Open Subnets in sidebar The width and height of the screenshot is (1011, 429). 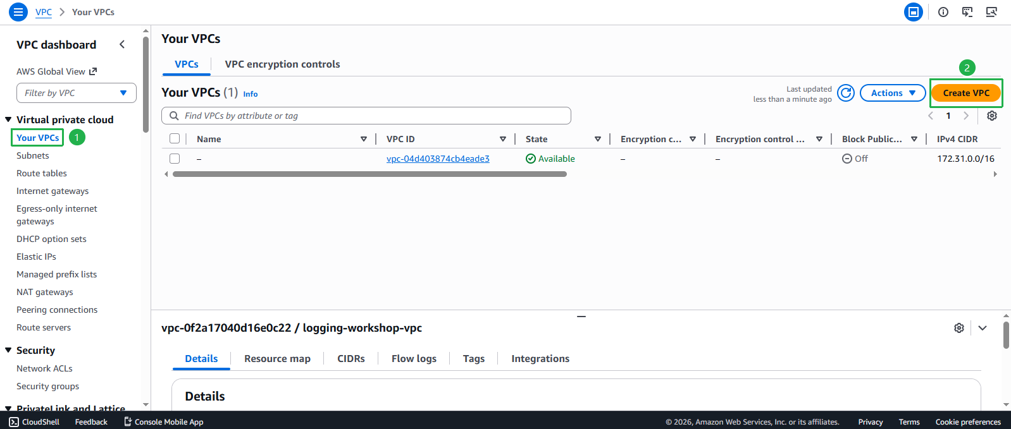[33, 155]
